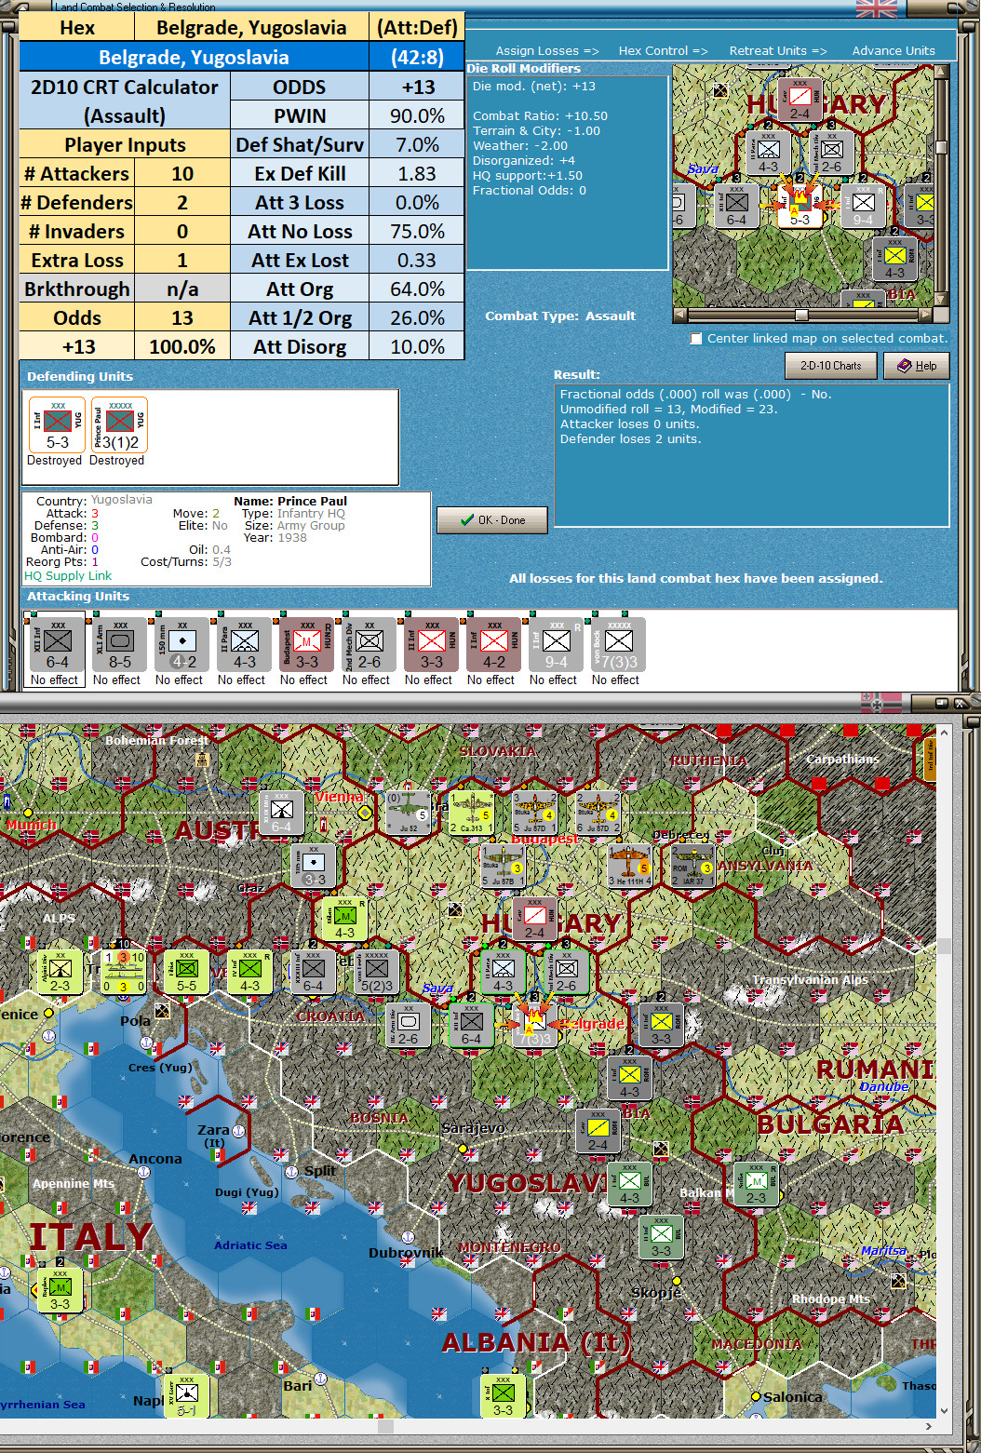This screenshot has height=1453, width=981.
Task: Open the Retreat Units step
Action: click(x=778, y=51)
